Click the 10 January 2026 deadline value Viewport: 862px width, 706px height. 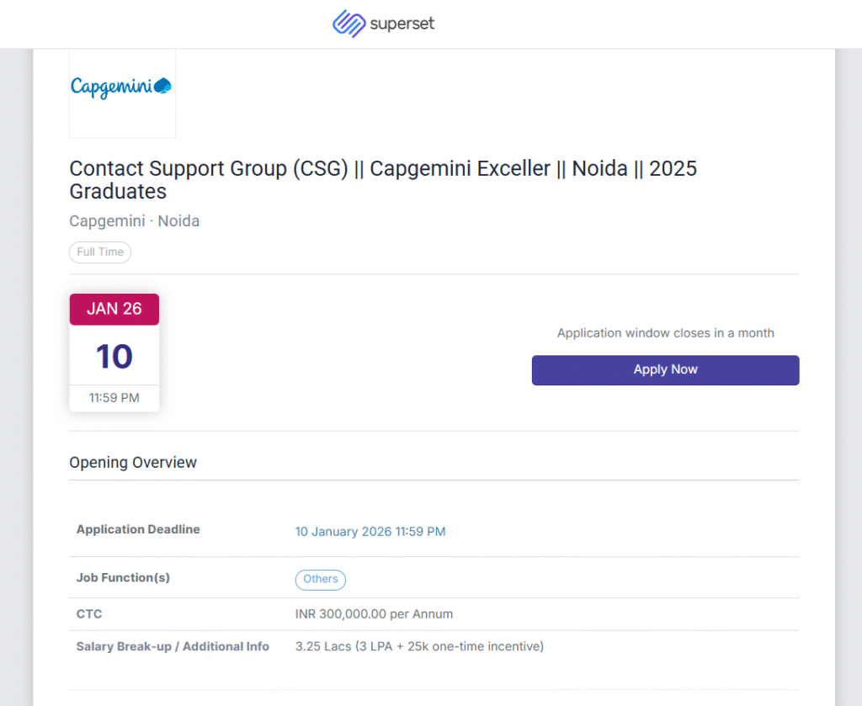(370, 532)
